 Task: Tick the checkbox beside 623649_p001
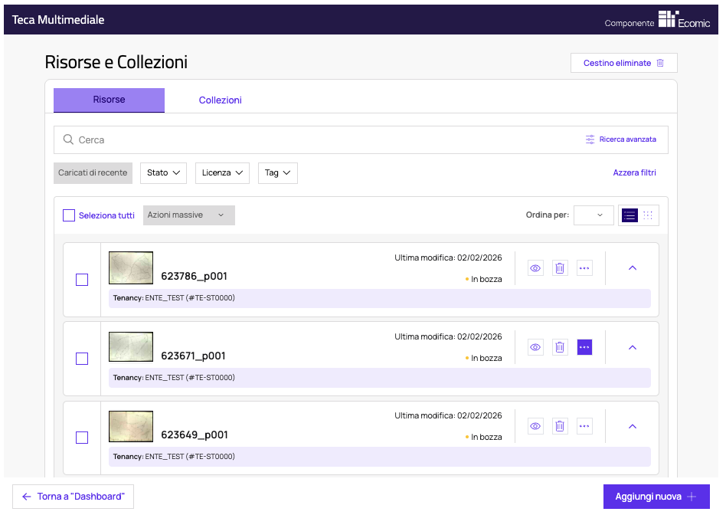[x=82, y=438]
